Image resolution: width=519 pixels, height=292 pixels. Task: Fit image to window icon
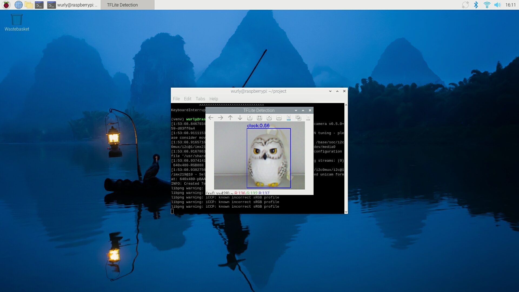259,118
